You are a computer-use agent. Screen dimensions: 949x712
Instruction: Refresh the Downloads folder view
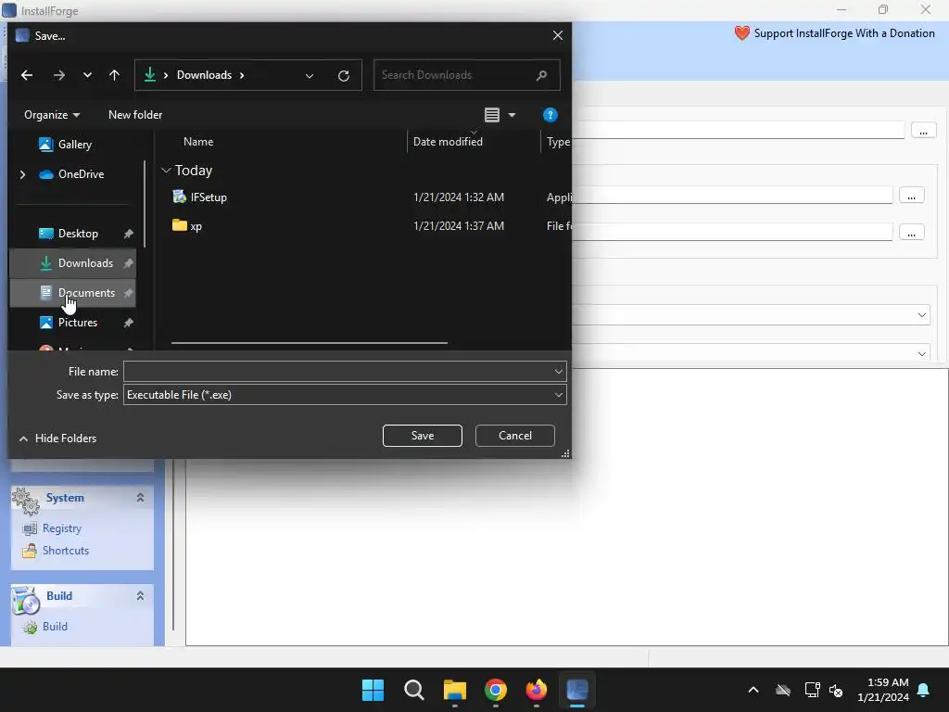(x=344, y=76)
